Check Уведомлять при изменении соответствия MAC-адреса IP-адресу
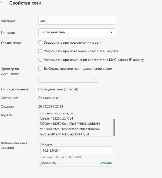The image size is (162, 178). coord(40,60)
